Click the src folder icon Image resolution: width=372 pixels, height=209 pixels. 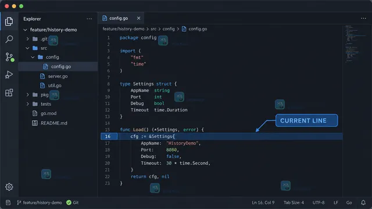(x=35, y=48)
